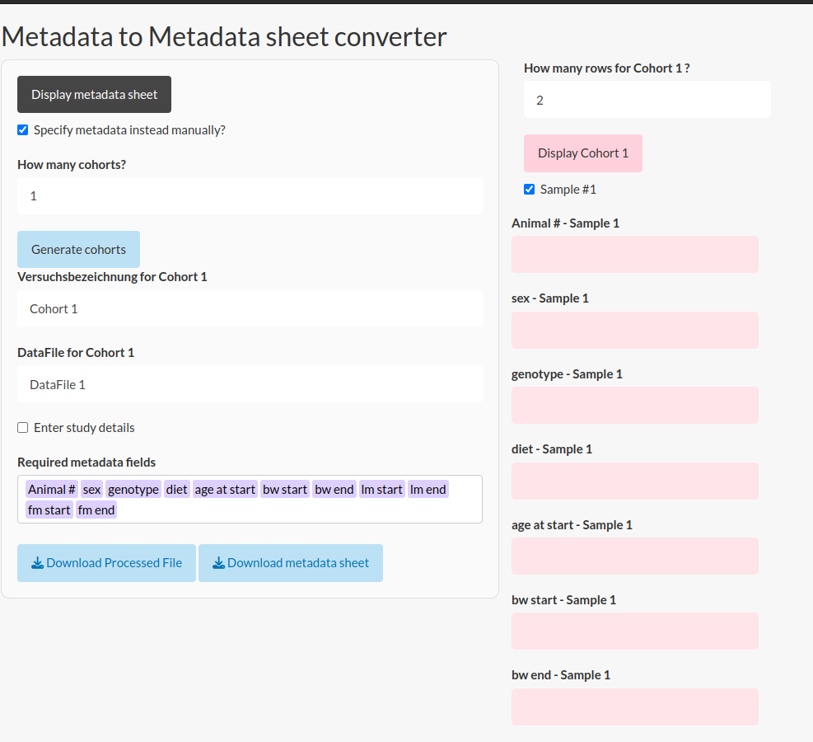The height and width of the screenshot is (742, 813).
Task: Focus the rows for Cohort 1 number field
Action: [x=647, y=100]
